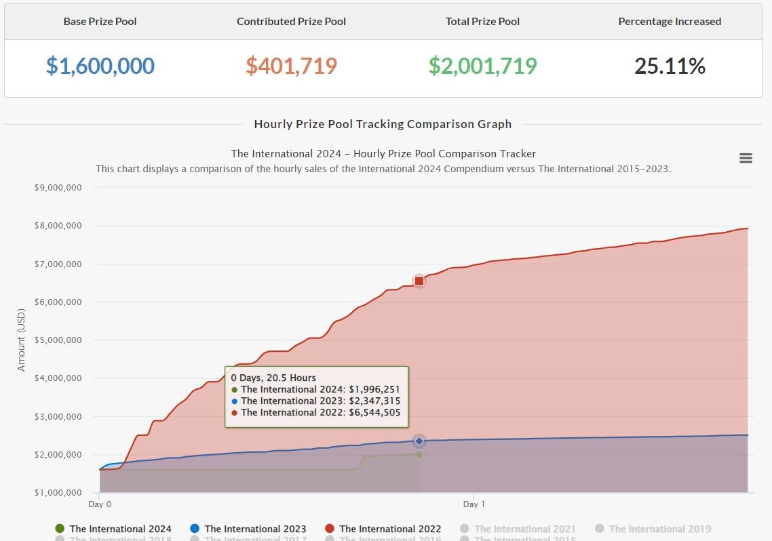
Task: Click the red square marker on 2022 line
Action: coord(419,281)
